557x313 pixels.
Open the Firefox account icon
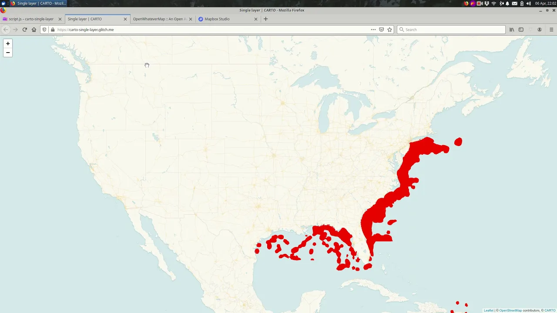(x=540, y=30)
